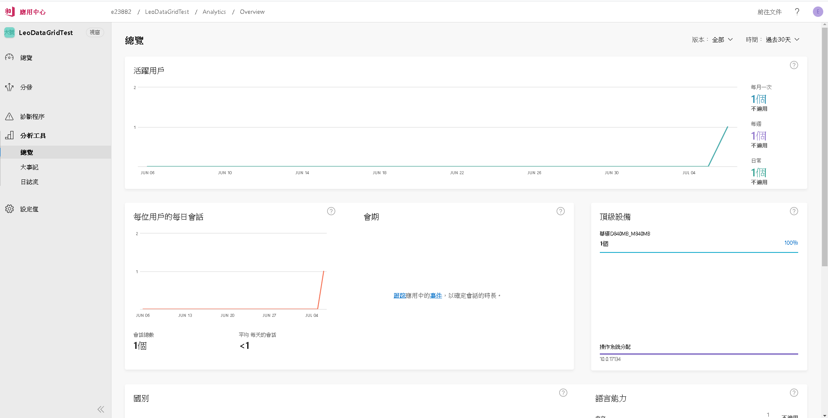Open the 設定值 gear icon
The height and width of the screenshot is (418, 828).
(9, 209)
